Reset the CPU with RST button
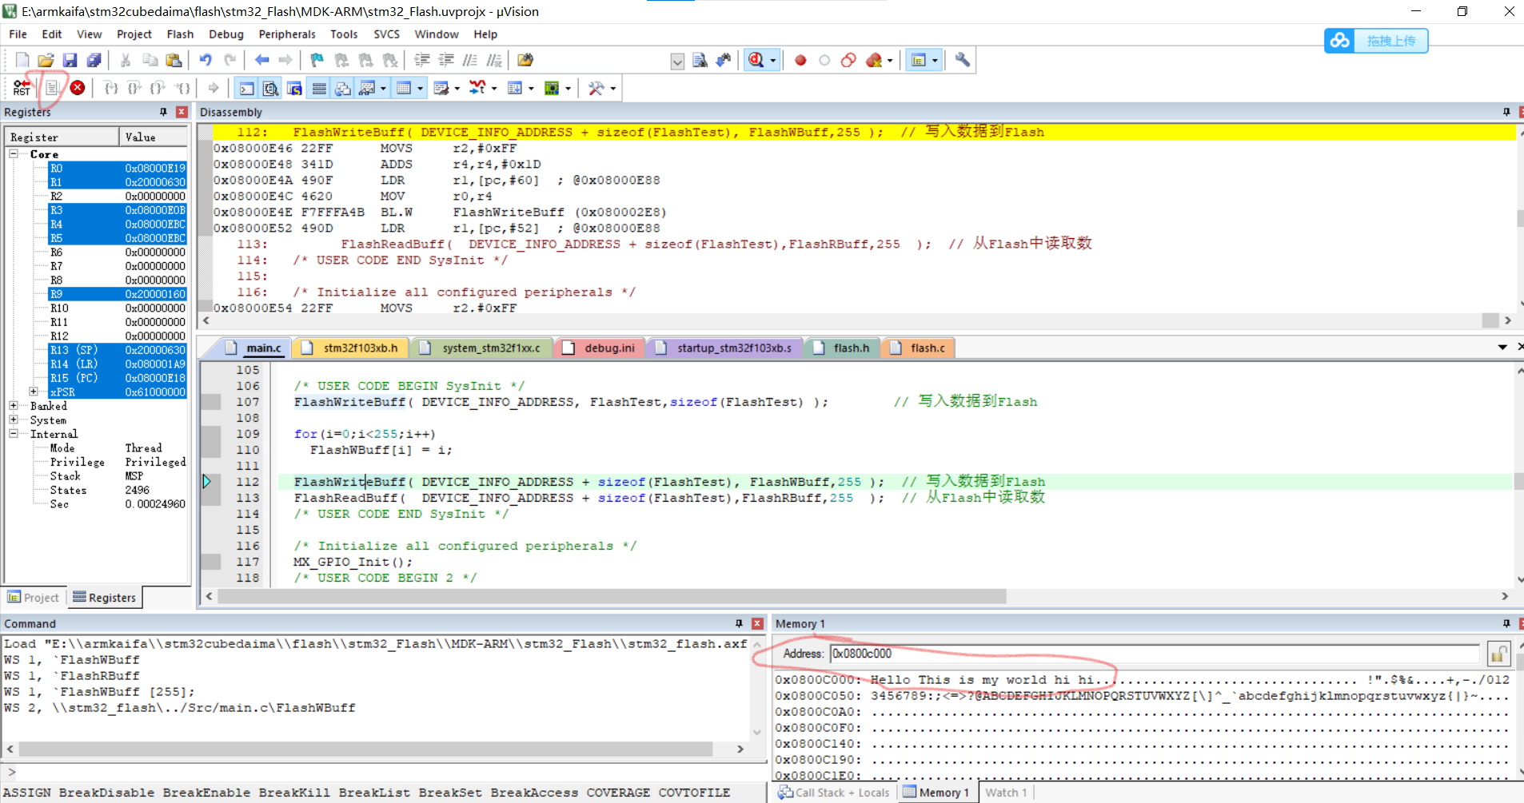 (x=22, y=88)
